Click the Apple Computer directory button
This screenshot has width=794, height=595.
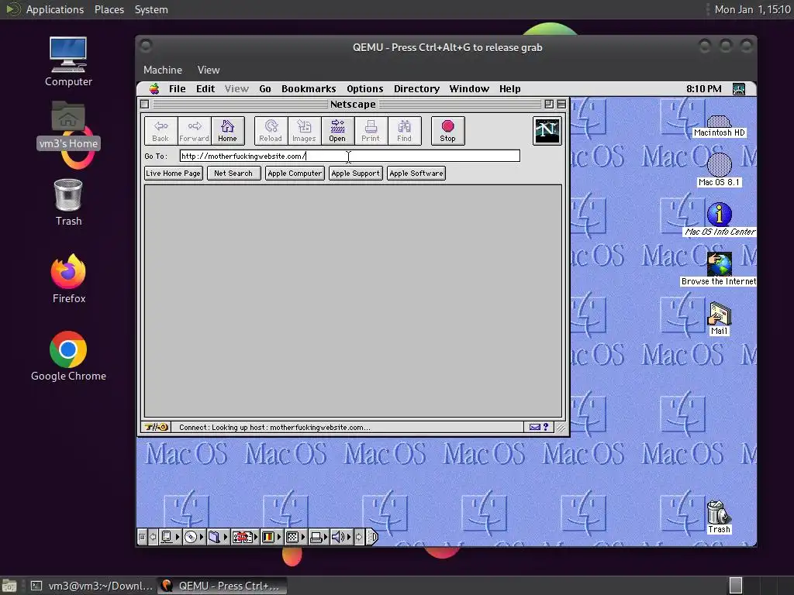(295, 173)
